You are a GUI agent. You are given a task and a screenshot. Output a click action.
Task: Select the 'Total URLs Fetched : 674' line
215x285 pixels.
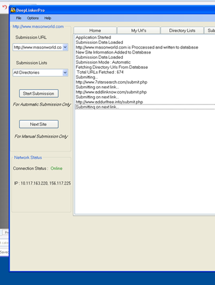[x=100, y=72]
